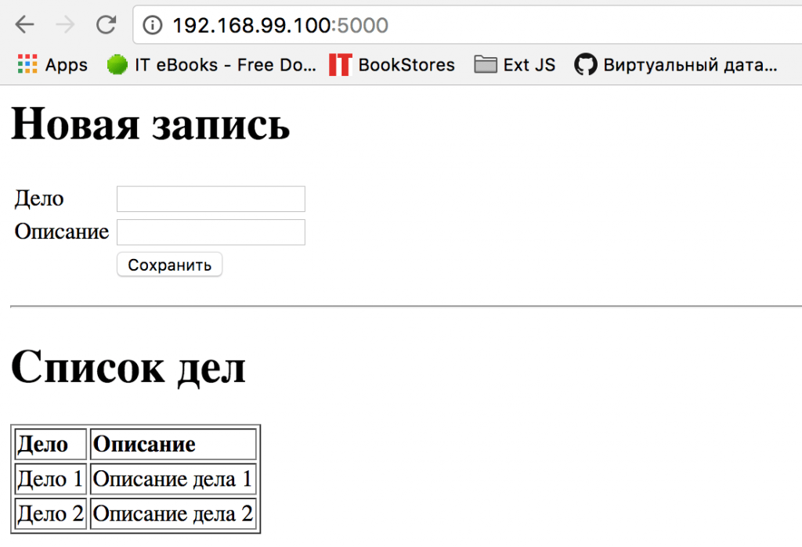Select the Описание дела 1 cell
This screenshot has height=547, width=802.
(x=173, y=479)
